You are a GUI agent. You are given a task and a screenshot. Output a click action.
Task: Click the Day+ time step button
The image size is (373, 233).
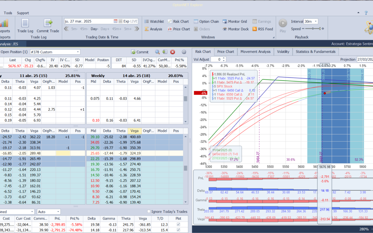pos(105,29)
